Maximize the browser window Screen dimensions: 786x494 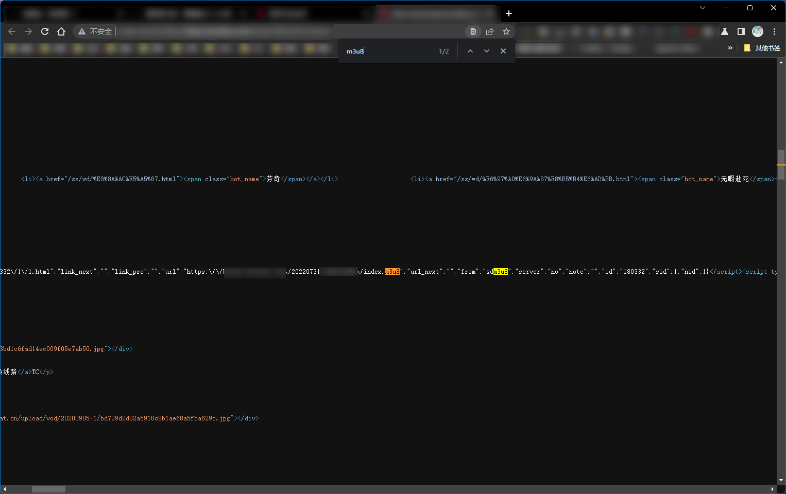pyautogui.click(x=750, y=8)
